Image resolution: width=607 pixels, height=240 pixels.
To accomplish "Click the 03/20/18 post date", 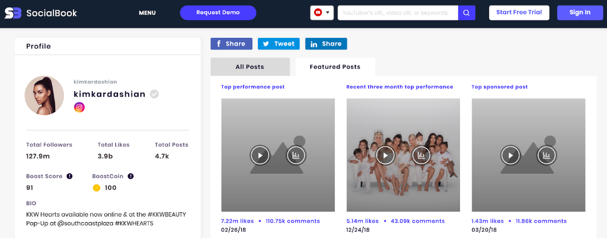I will click(484, 230).
